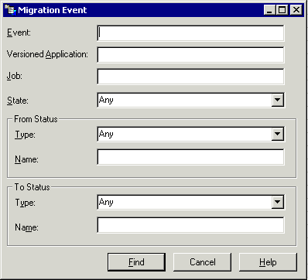This screenshot has height=280, width=308.
Task: Maximize the Migration Event window
Action: click(x=282, y=10)
